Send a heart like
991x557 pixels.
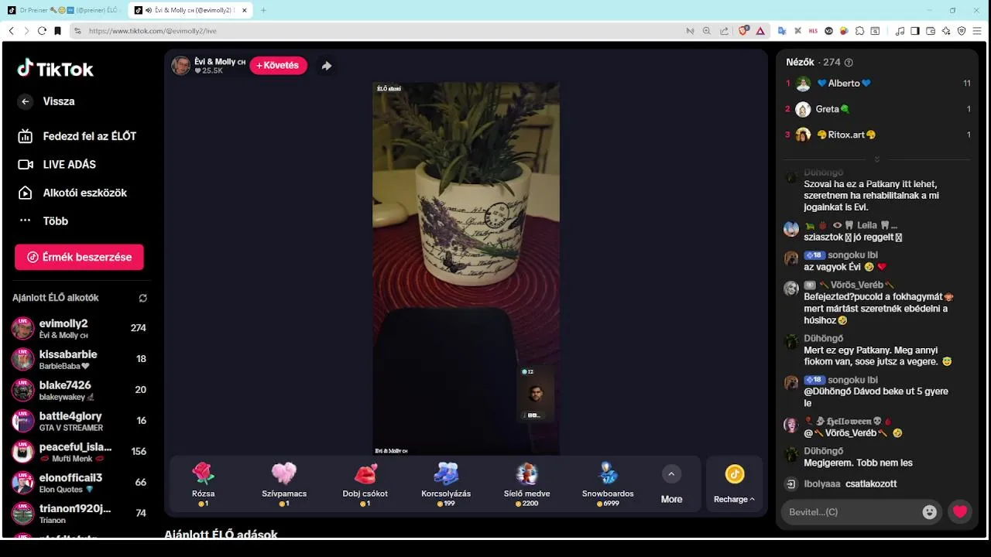click(x=960, y=512)
